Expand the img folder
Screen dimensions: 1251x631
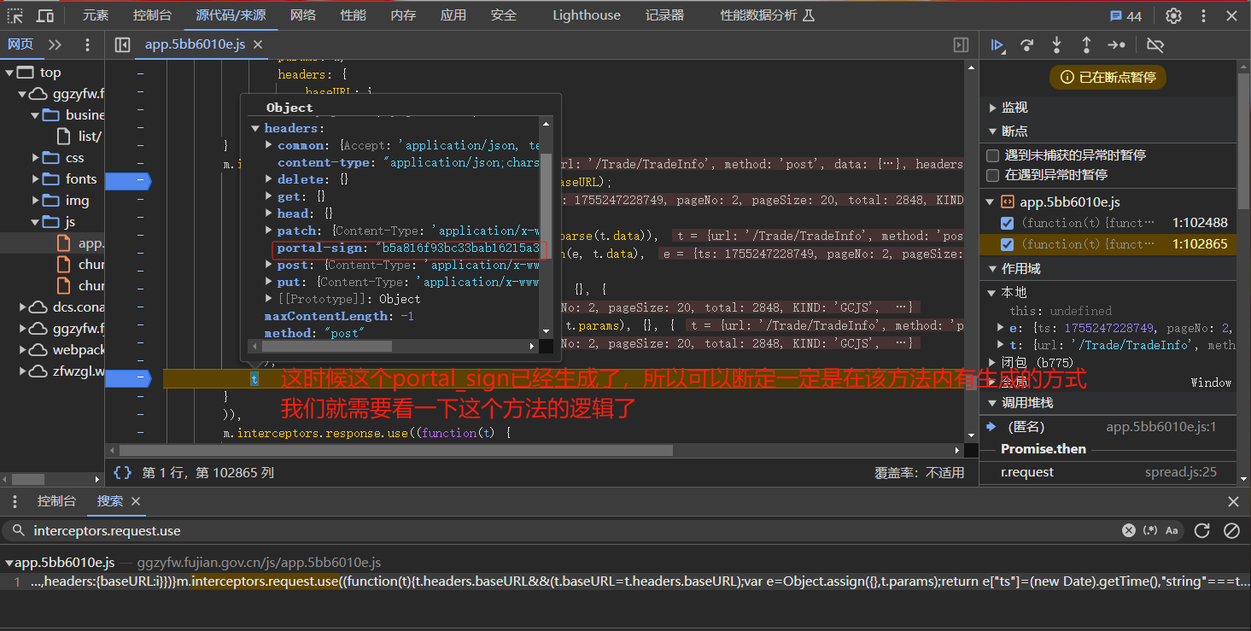[35, 201]
